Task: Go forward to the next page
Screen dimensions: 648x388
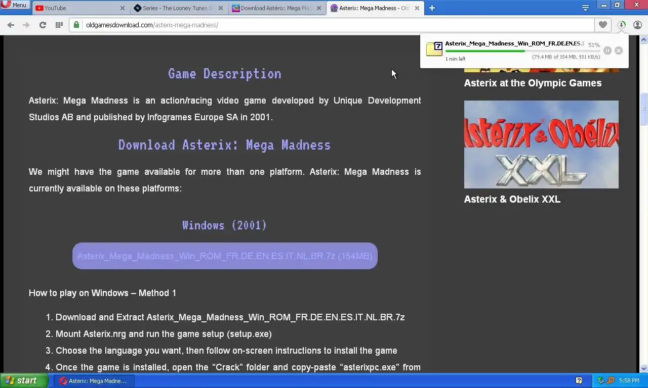Action: pos(26,25)
